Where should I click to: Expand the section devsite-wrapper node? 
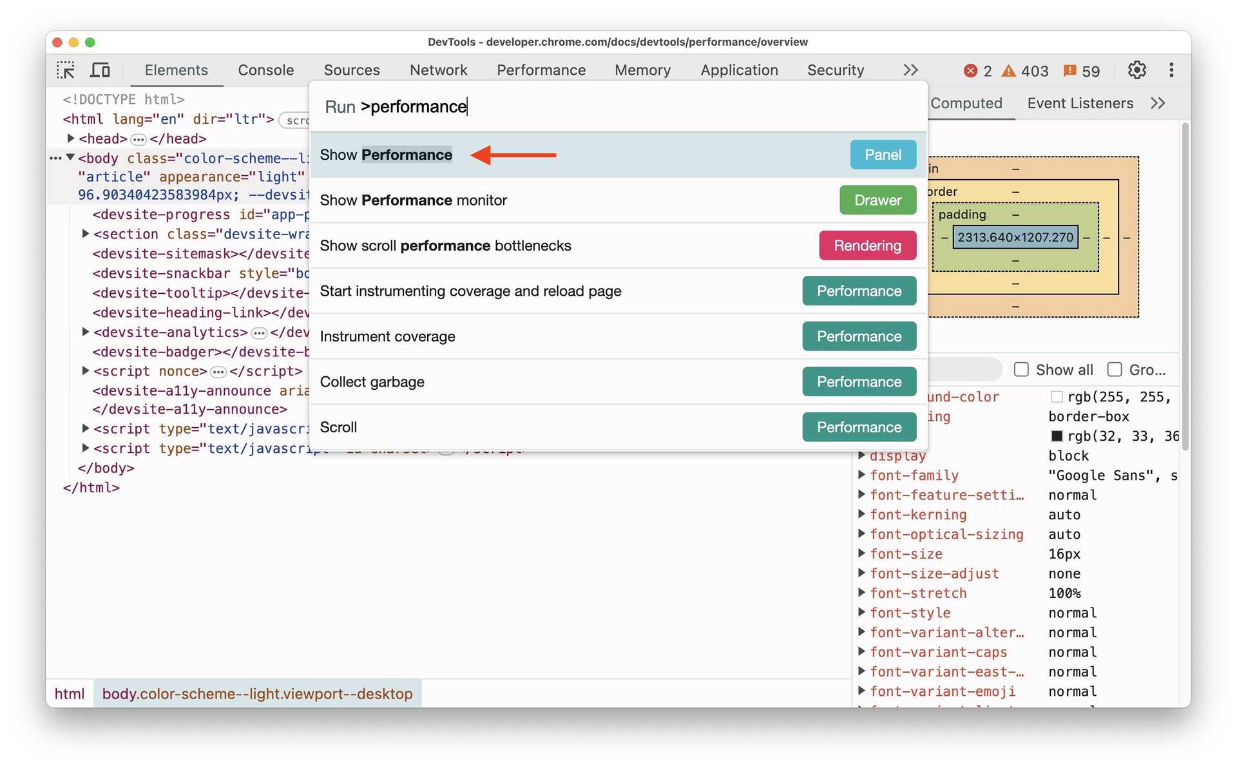85,234
